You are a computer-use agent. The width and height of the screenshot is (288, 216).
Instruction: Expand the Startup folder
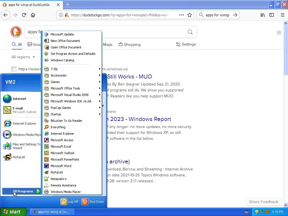click(x=72, y=114)
